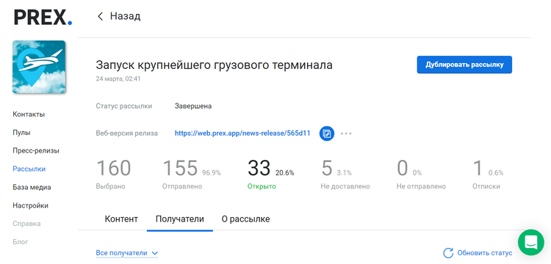Click the 160 Выбрано statistic

[113, 174]
